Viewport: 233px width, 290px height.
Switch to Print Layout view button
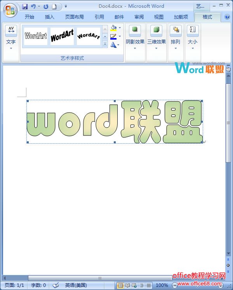[x=120, y=285]
